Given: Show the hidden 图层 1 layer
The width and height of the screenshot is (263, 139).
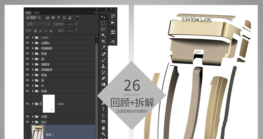Looking at the screenshot, I should [x=27, y=135].
